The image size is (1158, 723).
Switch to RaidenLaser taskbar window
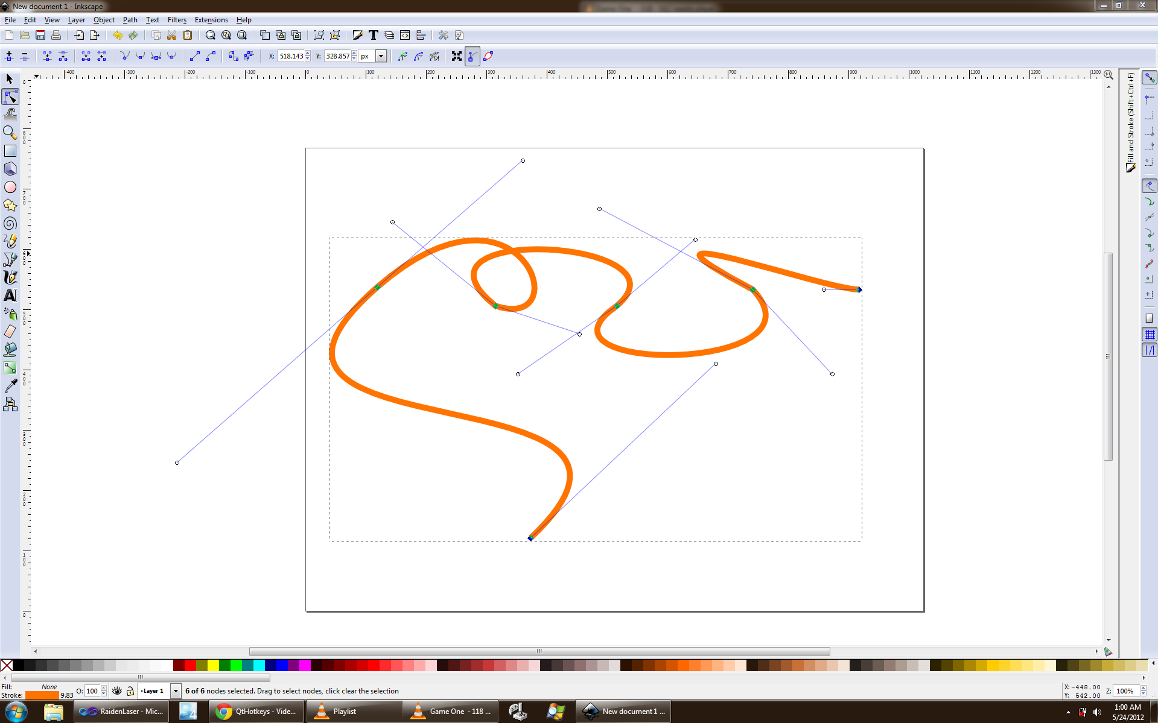pos(121,712)
